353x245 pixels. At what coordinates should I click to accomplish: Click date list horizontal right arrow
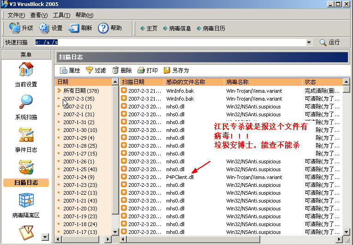(x=108, y=239)
